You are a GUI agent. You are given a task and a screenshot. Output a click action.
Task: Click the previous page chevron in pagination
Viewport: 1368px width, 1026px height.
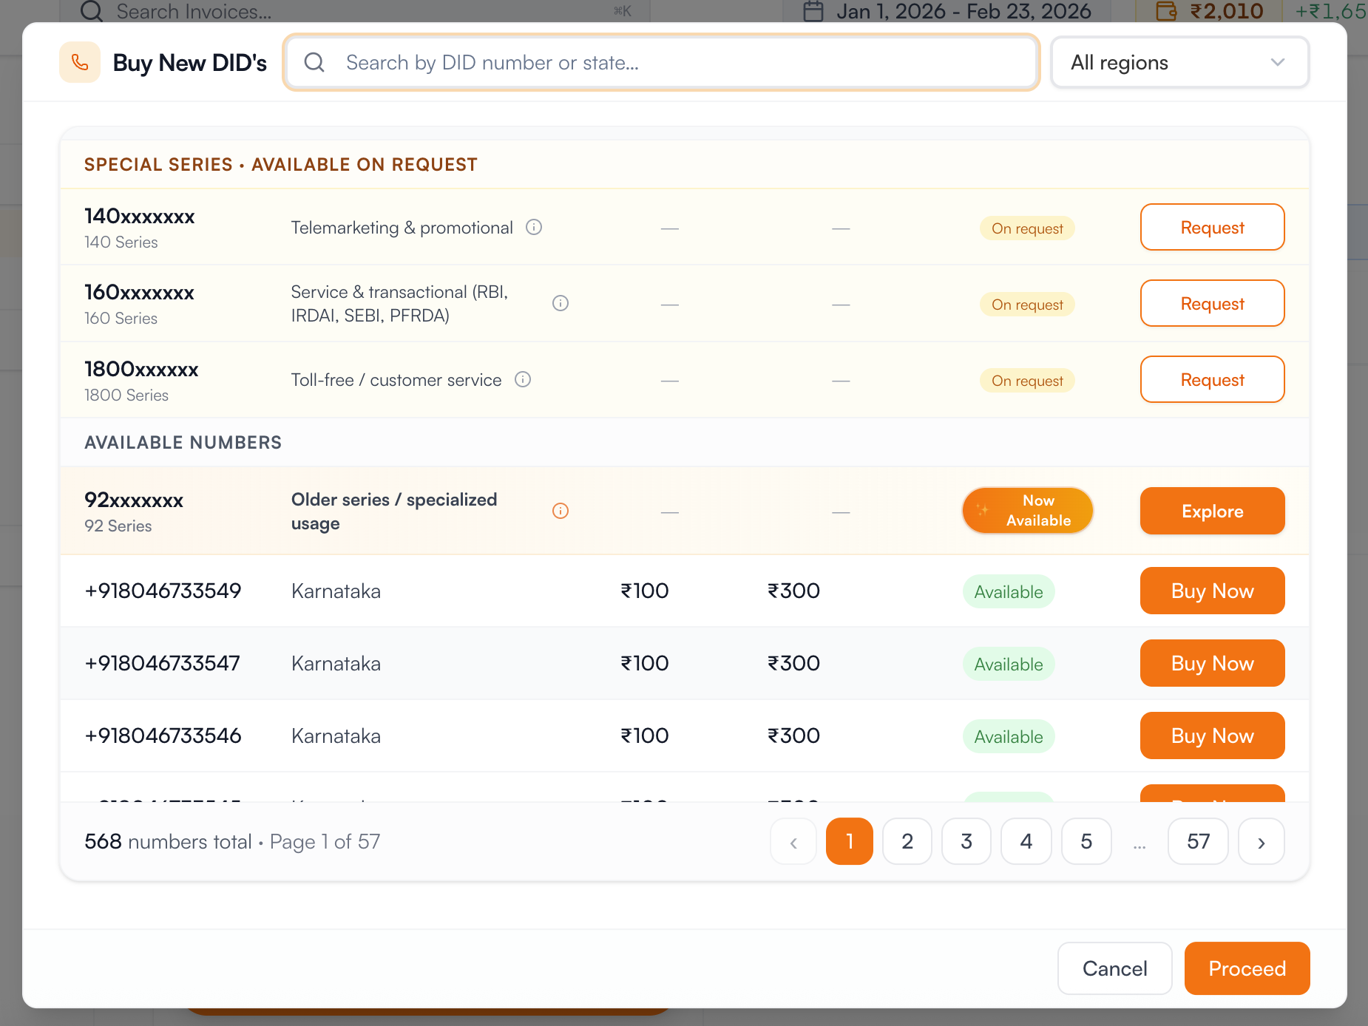click(793, 842)
